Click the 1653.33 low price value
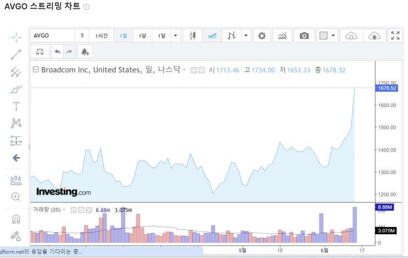 click(299, 70)
